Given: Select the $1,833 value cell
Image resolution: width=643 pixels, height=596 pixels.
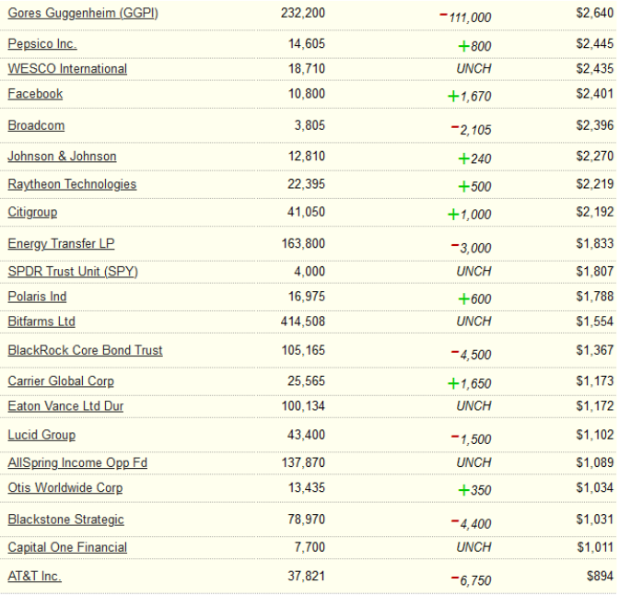Looking at the screenshot, I should point(594,243).
